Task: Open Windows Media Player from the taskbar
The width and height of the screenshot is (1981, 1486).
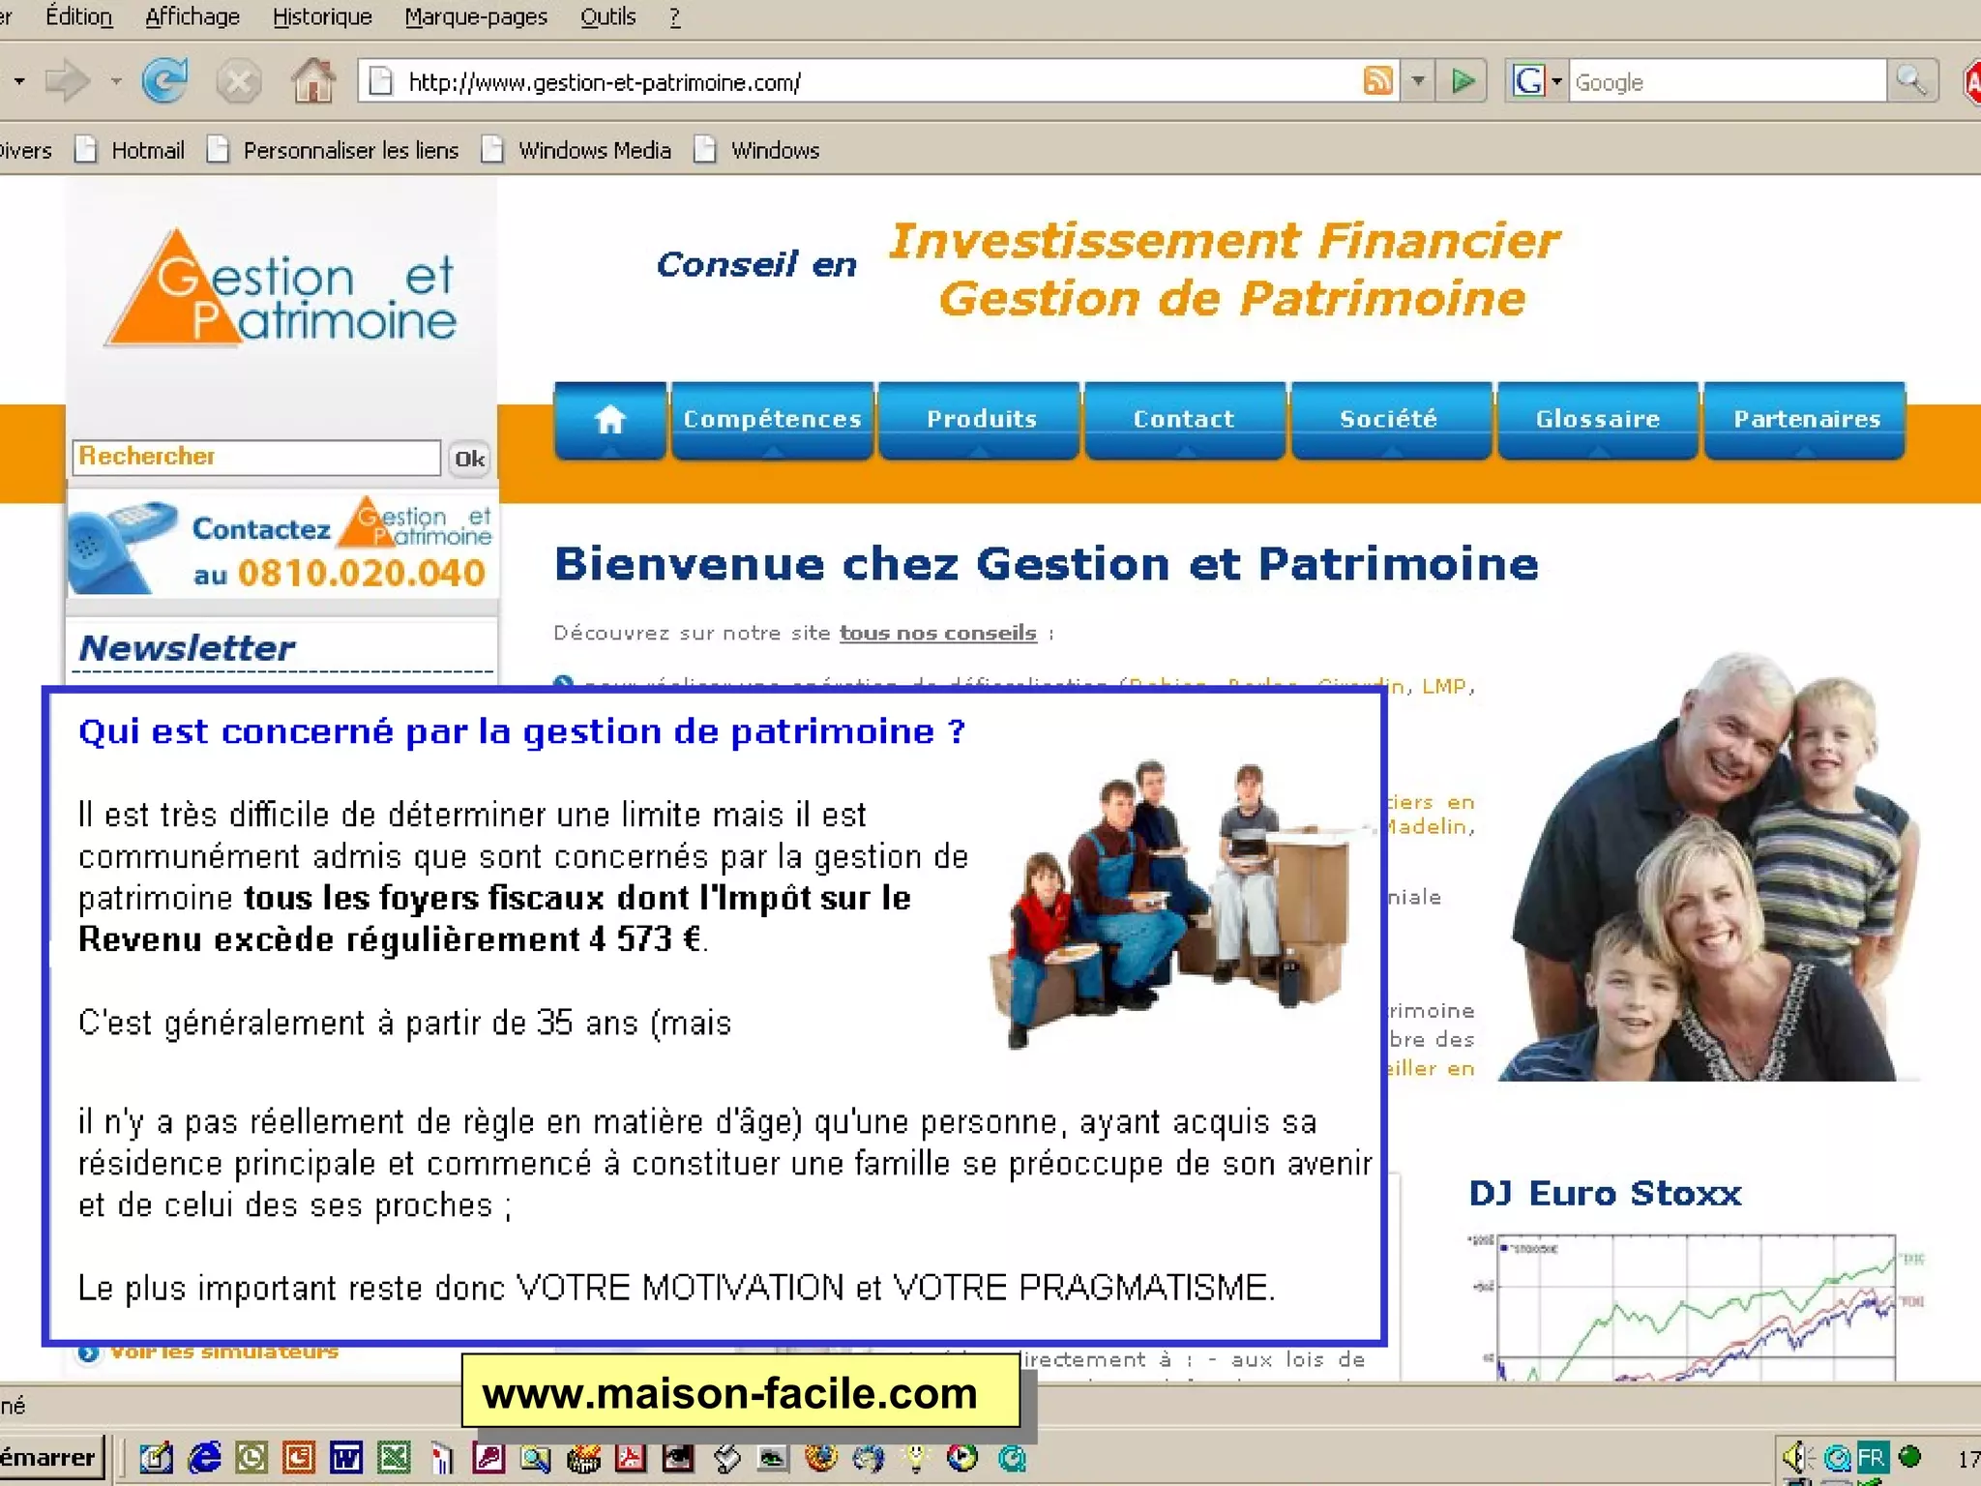Action: (961, 1457)
